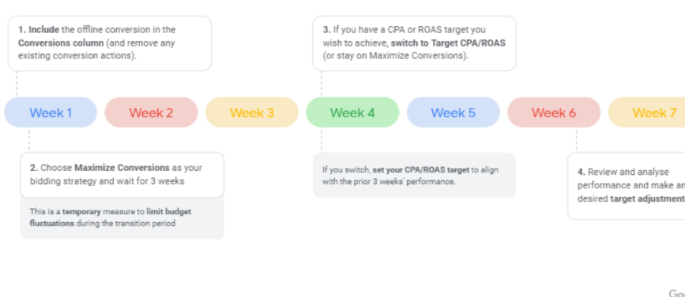Select the Week 5 timeline pill
The image size is (685, 297).
coord(453,113)
